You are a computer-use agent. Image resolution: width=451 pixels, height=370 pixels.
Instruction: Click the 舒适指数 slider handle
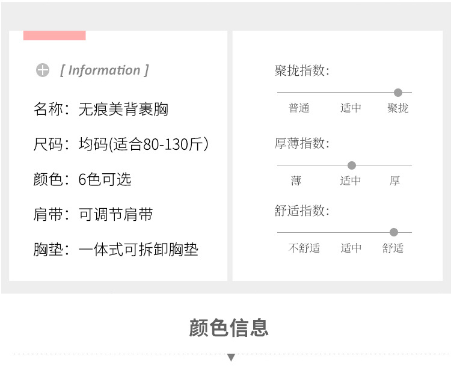(x=394, y=232)
